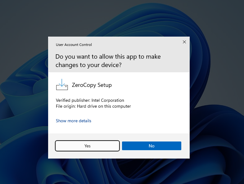
Task: Open the Show more details link
Action: (x=74, y=121)
